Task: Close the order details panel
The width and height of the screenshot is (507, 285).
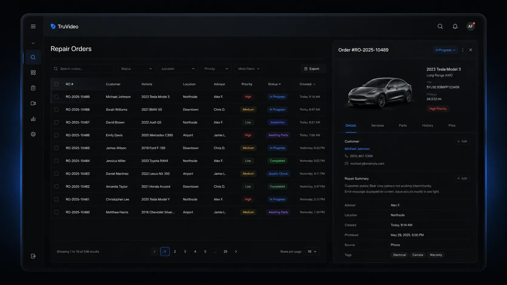Action: [471, 50]
